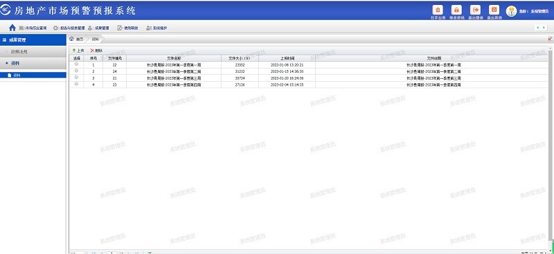Sort by 文件大小 column header
The height and width of the screenshot is (254, 554).
[240, 58]
